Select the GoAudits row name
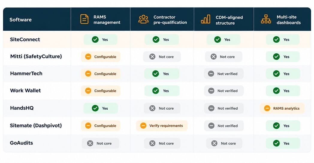The image size is (314, 163). pos(21,143)
